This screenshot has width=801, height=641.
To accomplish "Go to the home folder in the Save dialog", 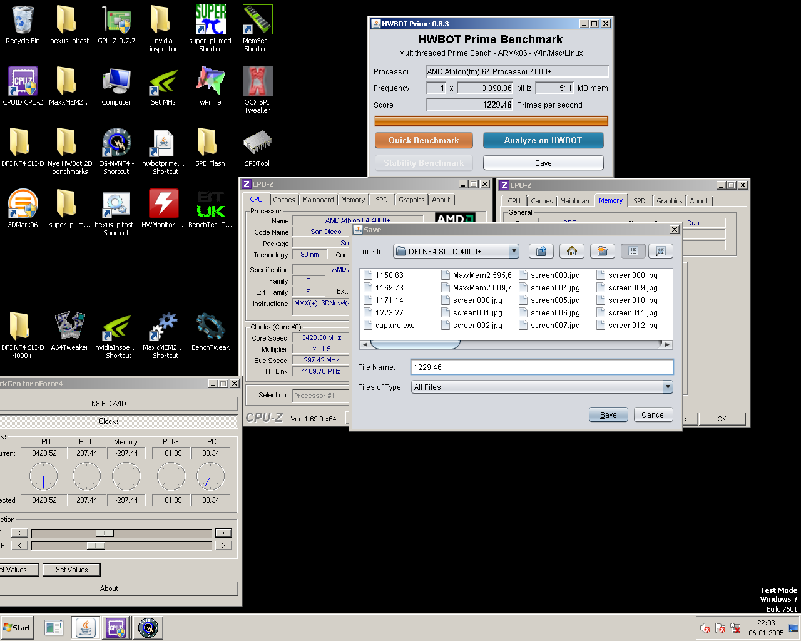I will [x=572, y=251].
